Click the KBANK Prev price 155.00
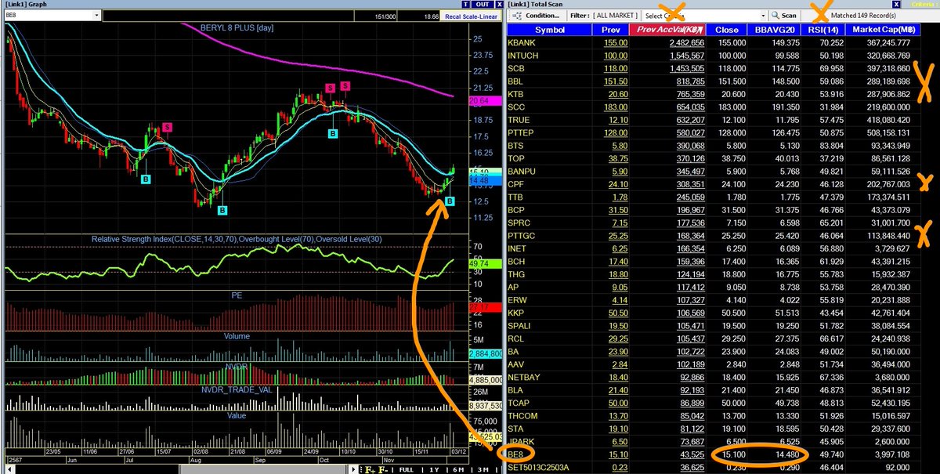This screenshot has height=474, width=940. coord(614,42)
